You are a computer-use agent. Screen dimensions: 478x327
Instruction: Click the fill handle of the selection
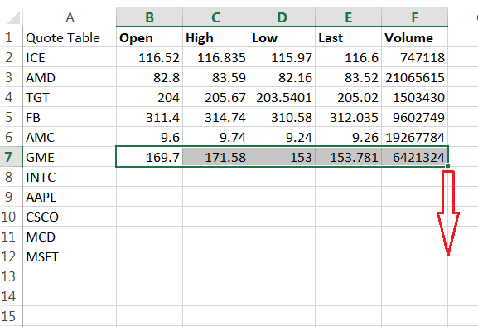(x=447, y=166)
